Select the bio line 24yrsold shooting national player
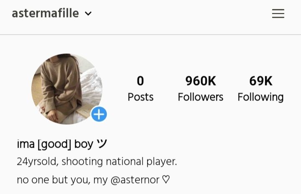 click(x=97, y=161)
